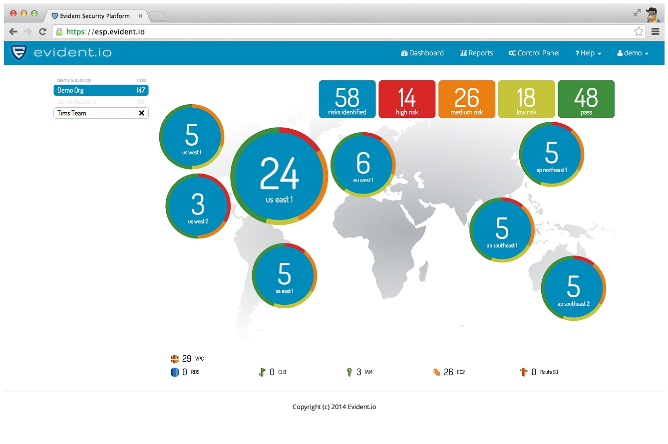Click the EC2 service icon
The image size is (668, 444).
(436, 372)
